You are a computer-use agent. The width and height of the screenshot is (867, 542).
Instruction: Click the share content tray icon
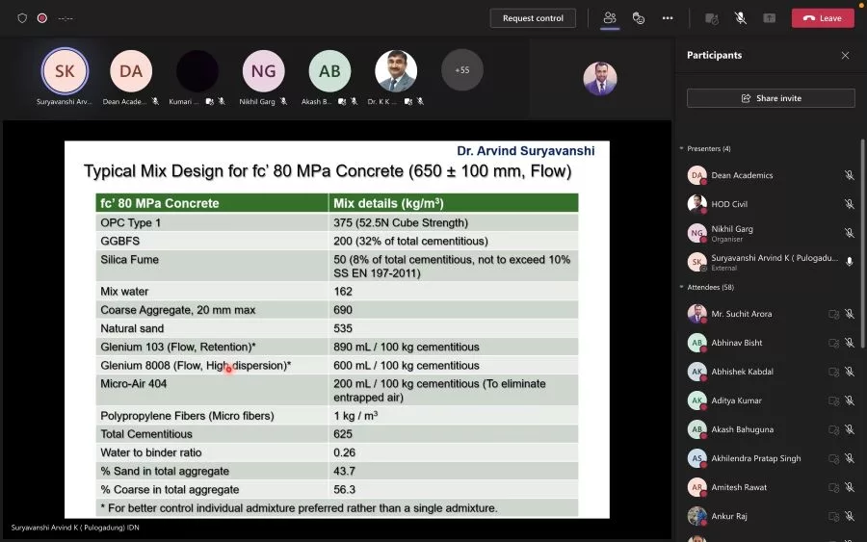(769, 18)
